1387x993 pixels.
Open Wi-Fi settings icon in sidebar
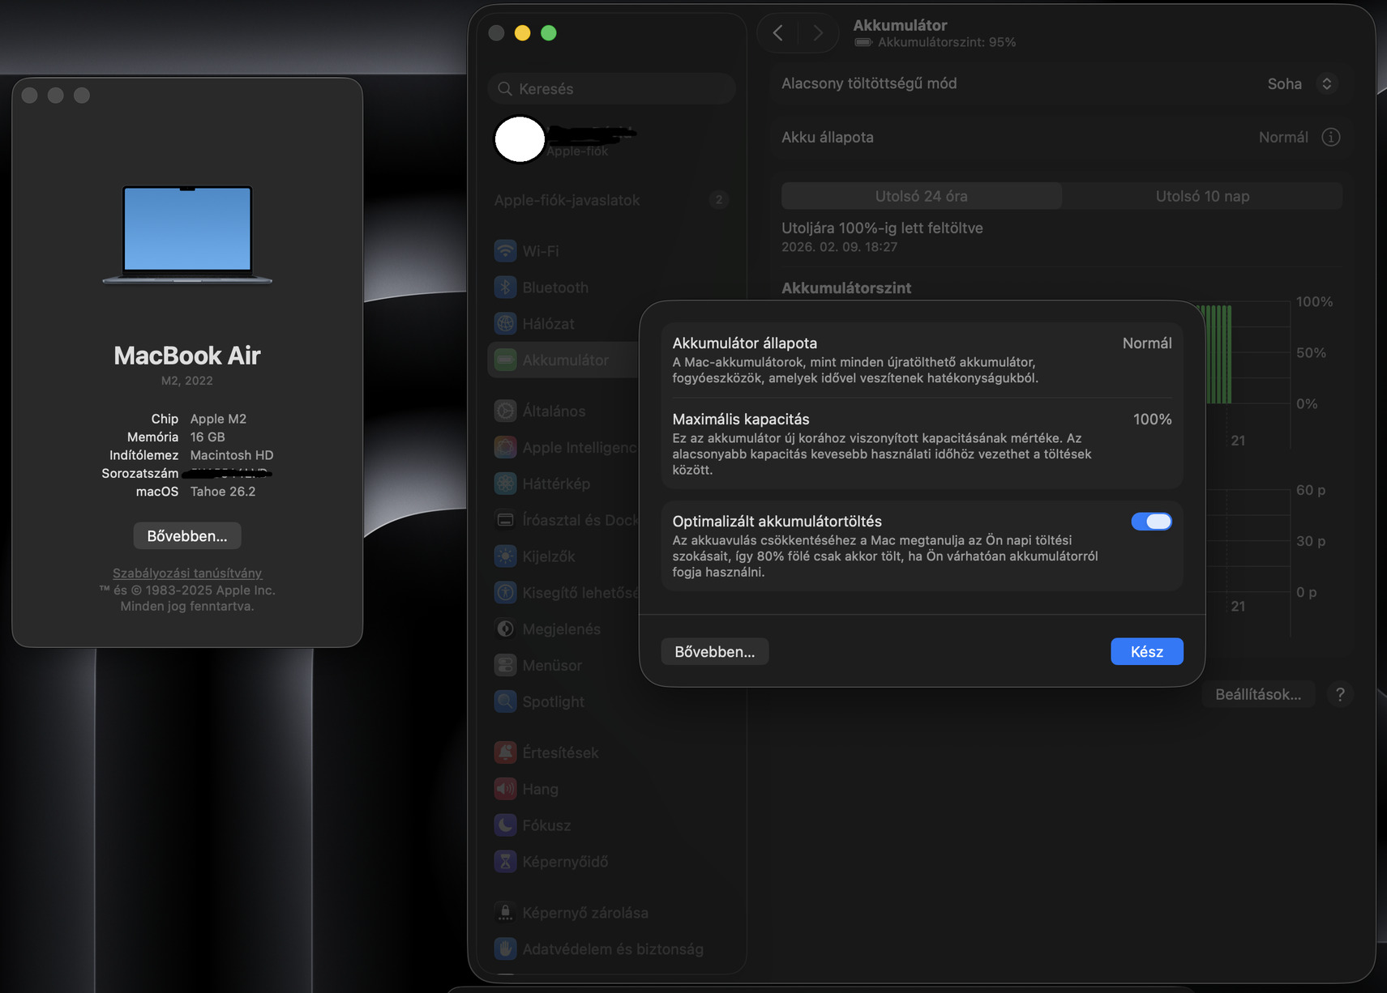tap(506, 251)
